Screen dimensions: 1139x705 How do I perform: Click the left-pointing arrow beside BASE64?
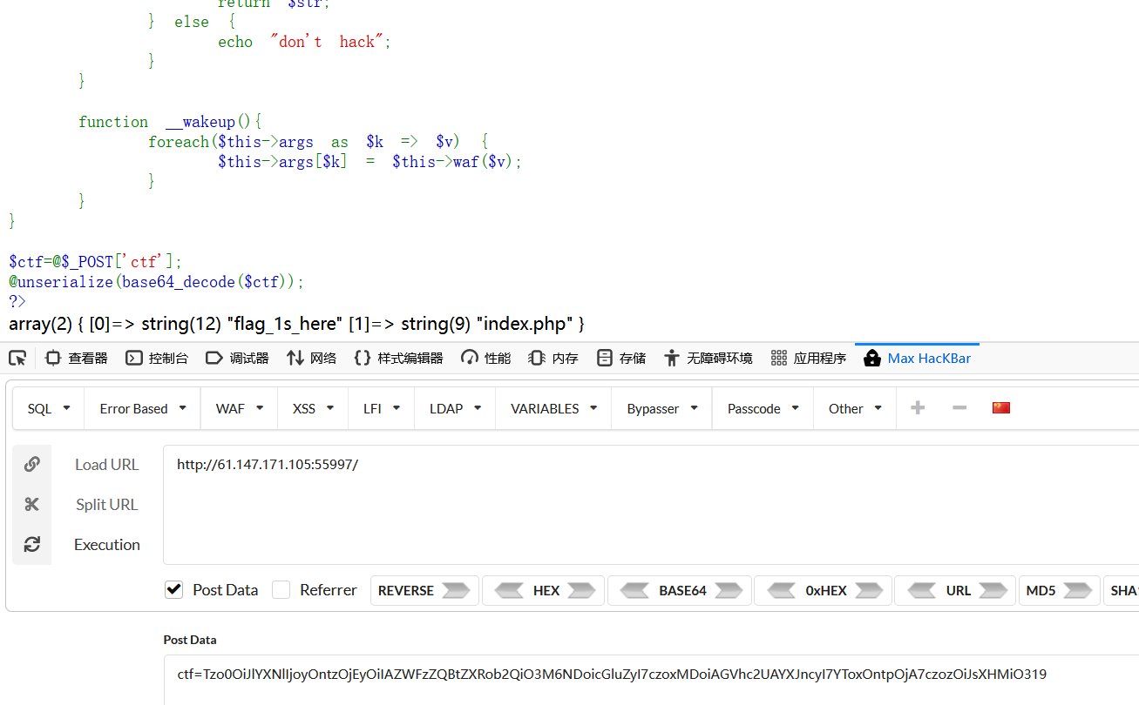coord(634,590)
